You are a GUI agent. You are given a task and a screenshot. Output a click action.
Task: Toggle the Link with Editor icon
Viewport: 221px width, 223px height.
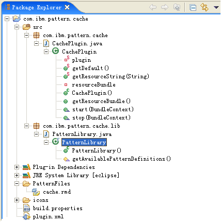pyautogui.click(x=204, y=7)
